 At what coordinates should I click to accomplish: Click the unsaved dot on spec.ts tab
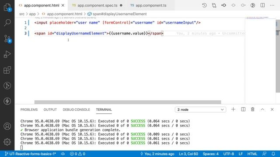pos(121,5)
